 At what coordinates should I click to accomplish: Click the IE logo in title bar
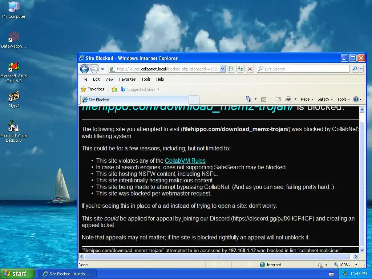[82, 58]
